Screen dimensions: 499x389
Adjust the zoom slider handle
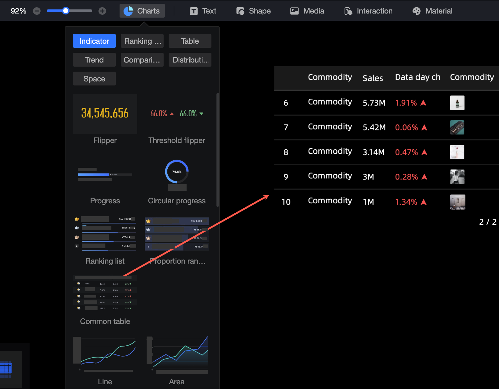coord(66,11)
